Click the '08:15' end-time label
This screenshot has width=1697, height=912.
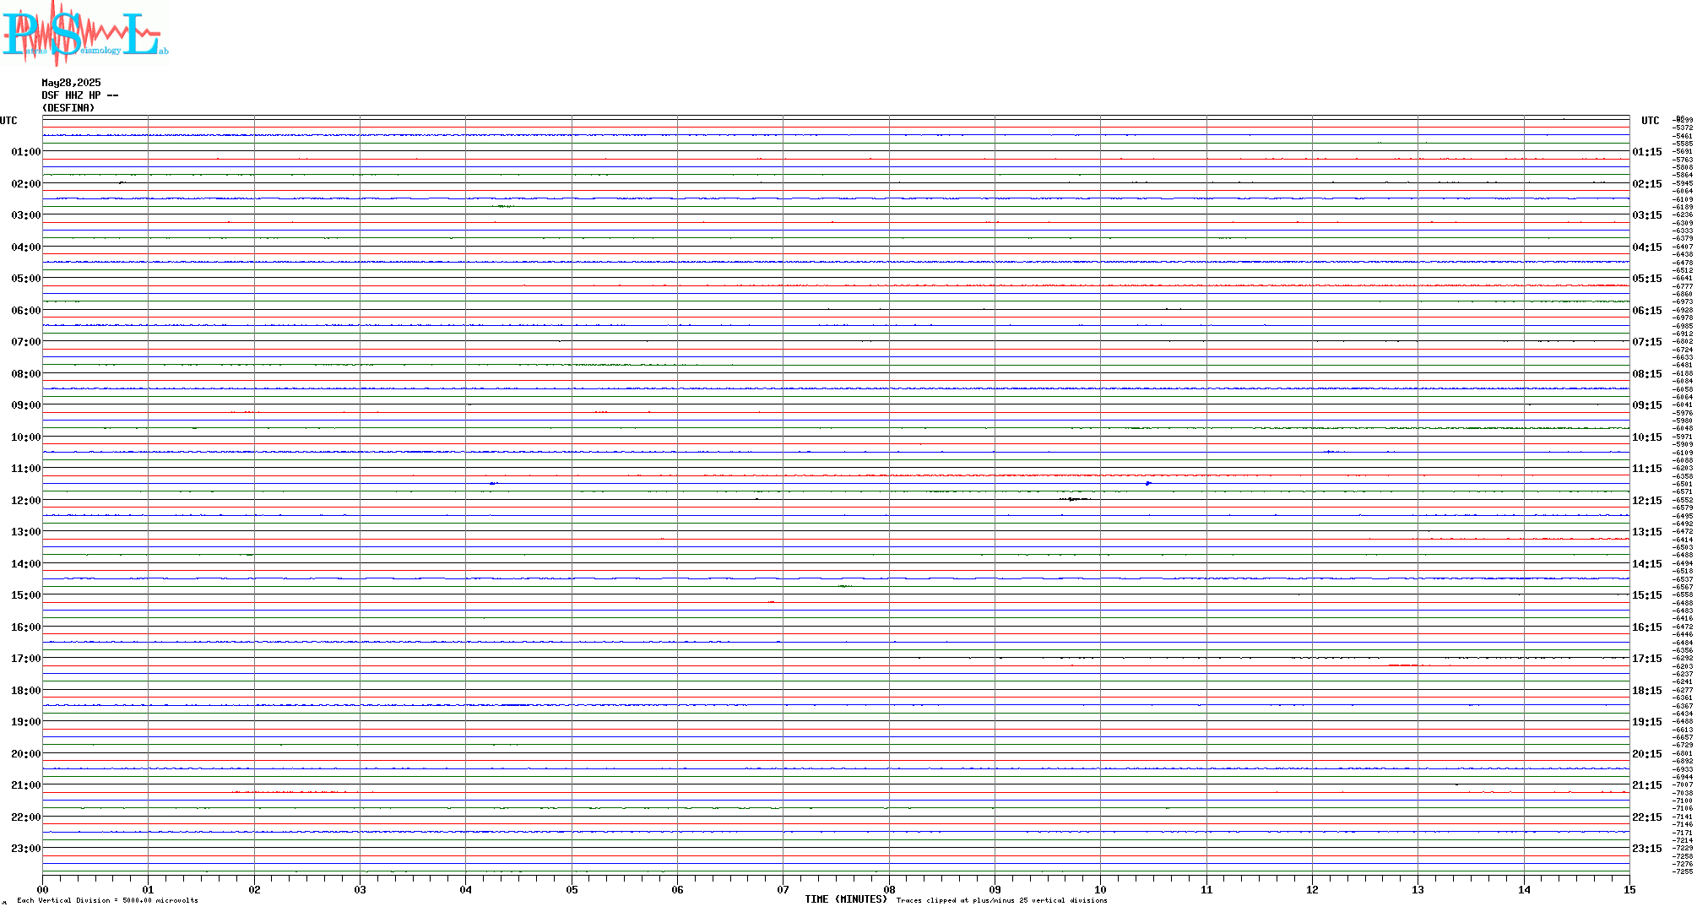(1647, 374)
